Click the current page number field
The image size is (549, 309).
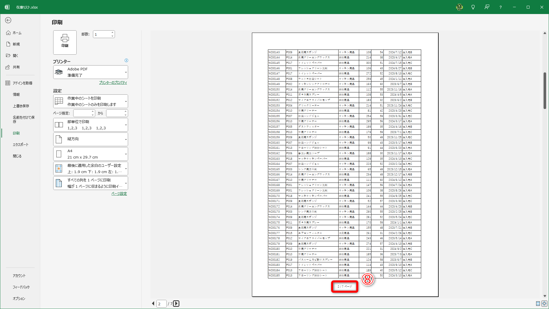coord(161,304)
